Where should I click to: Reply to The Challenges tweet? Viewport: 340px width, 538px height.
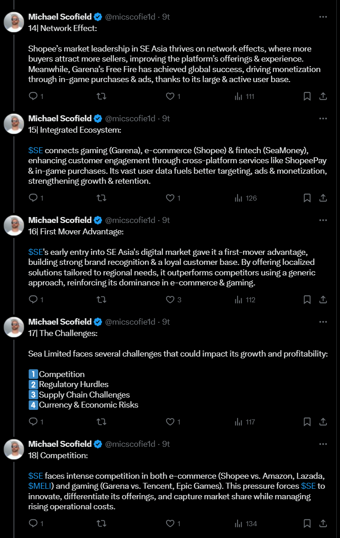point(33,422)
